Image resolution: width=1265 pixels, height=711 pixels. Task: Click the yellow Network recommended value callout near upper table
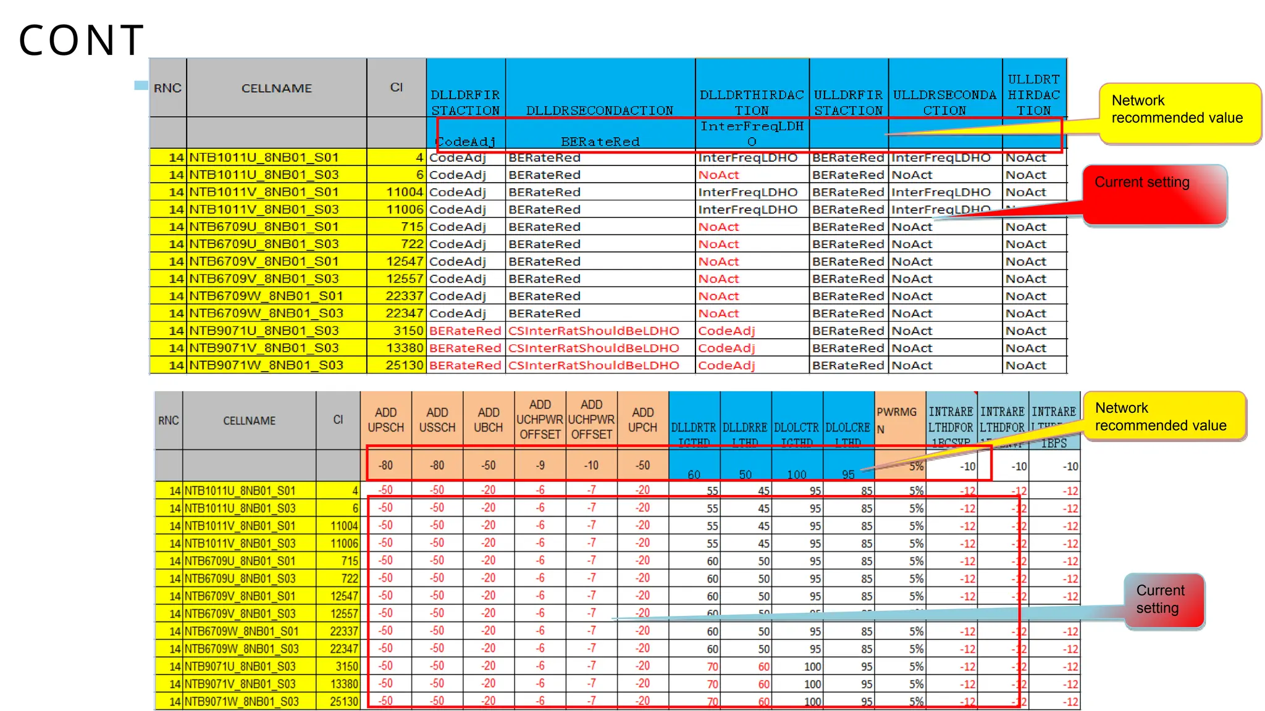coord(1179,114)
